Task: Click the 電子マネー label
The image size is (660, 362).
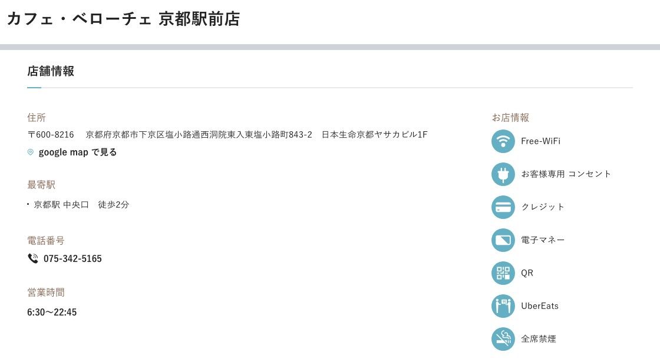Action: (543, 240)
